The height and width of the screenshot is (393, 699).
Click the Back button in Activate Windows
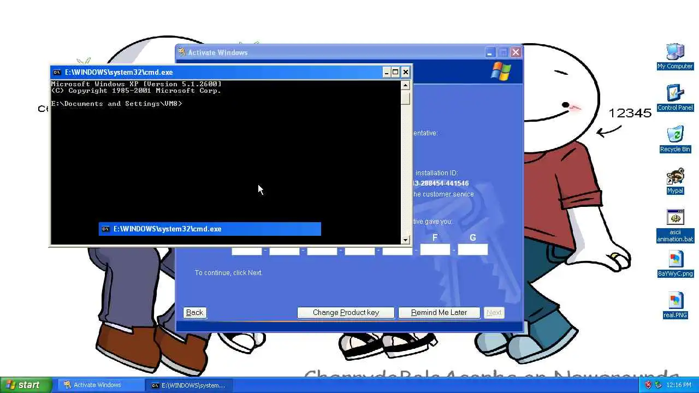(x=194, y=313)
